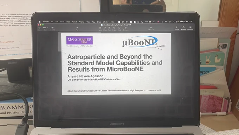Select the slide title Astroparticle and Beyond text
The width and height of the screenshot is (239, 135).
coord(115,63)
